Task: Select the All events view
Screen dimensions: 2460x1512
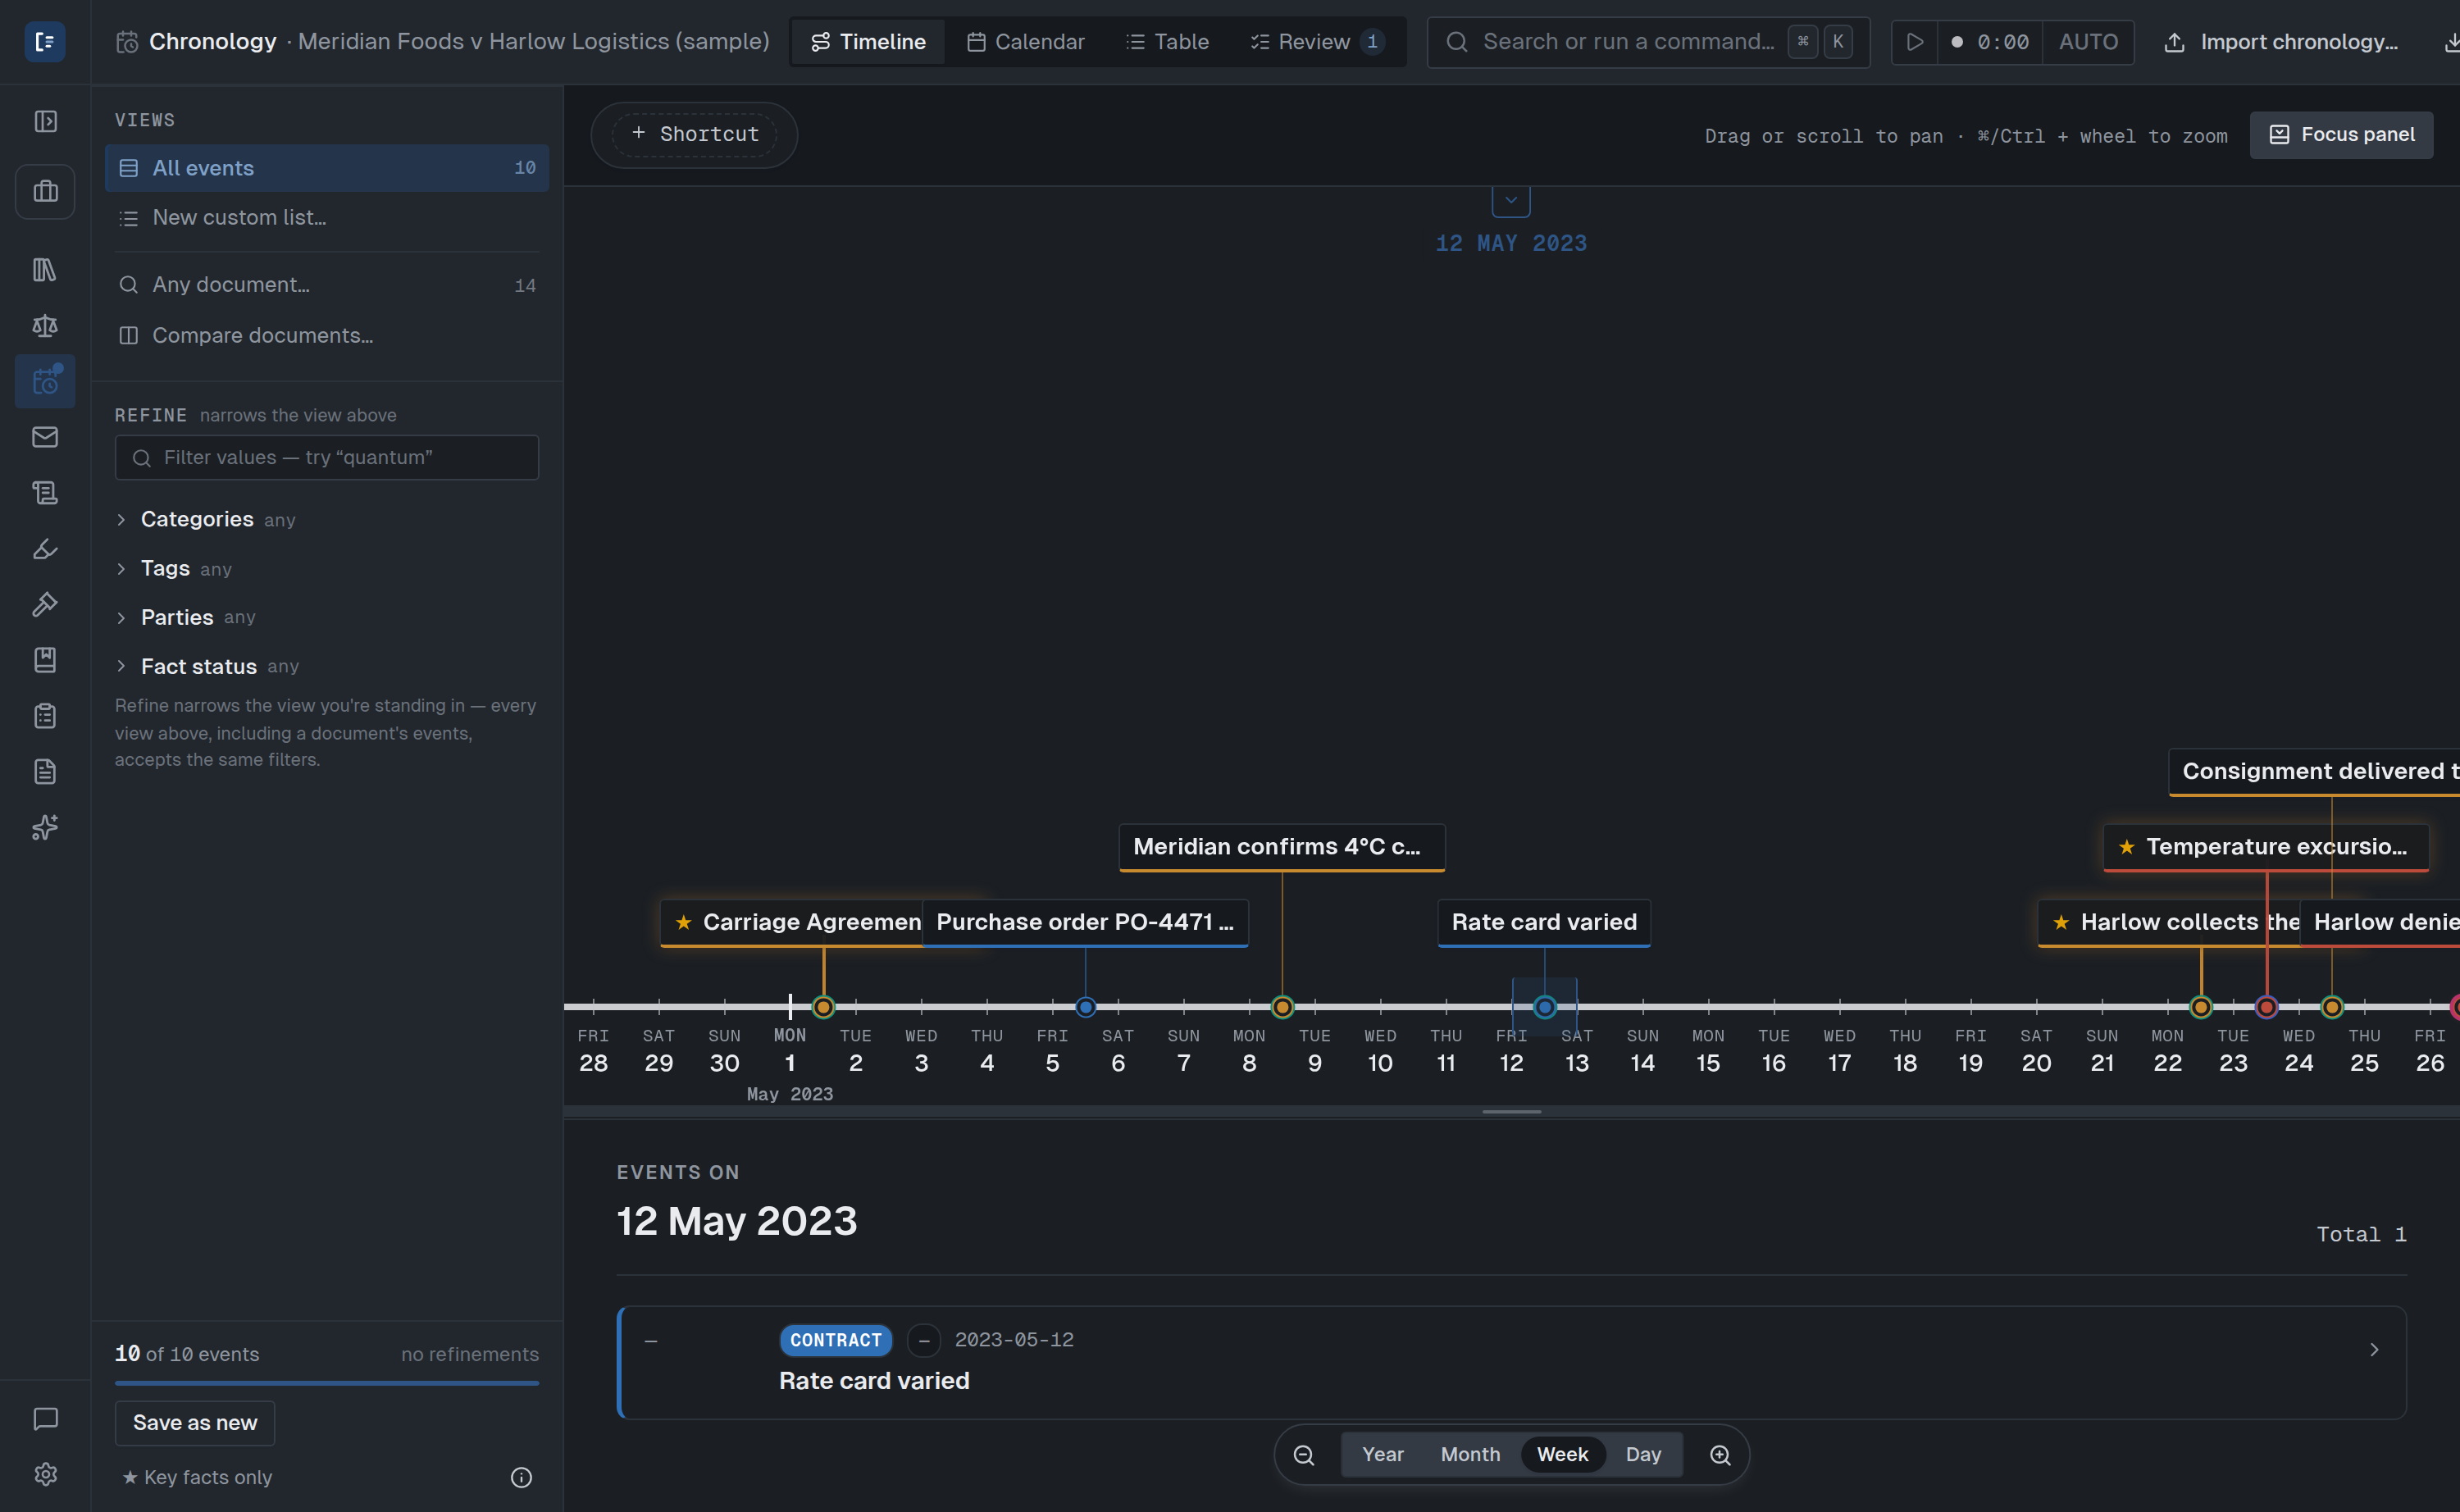Action: 327,168
